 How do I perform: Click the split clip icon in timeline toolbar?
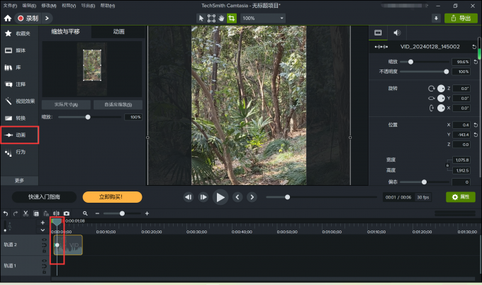click(x=56, y=213)
